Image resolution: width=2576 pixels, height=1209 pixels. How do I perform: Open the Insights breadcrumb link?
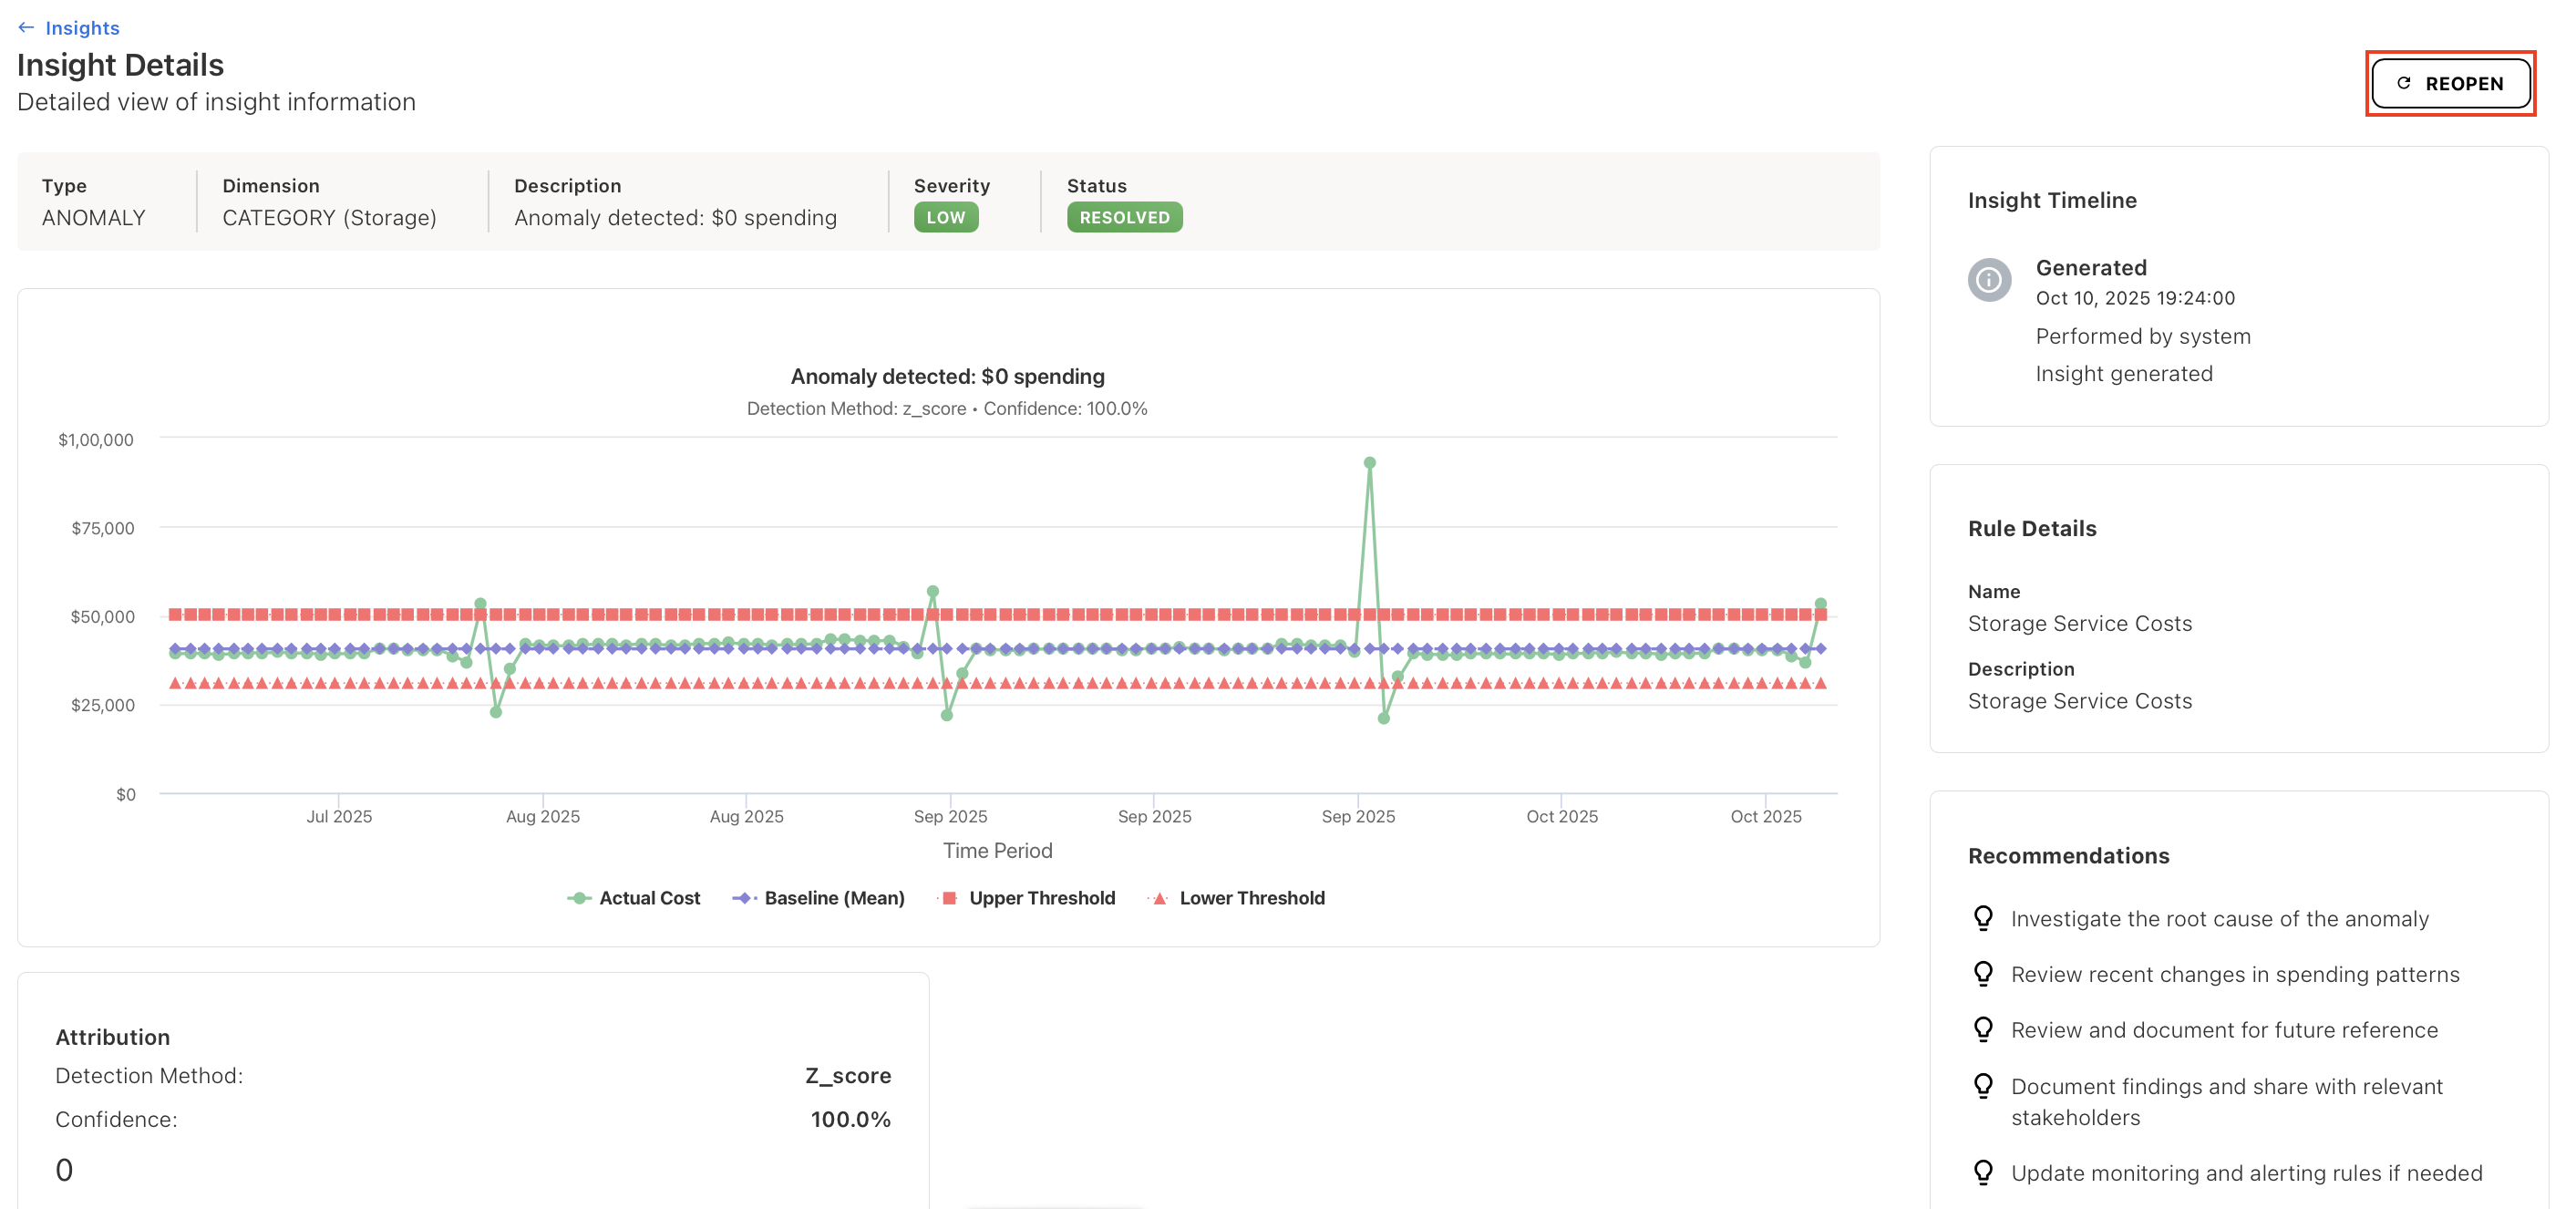[82, 28]
